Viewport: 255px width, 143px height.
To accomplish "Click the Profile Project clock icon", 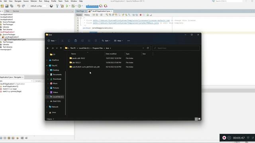I will 79,6.
